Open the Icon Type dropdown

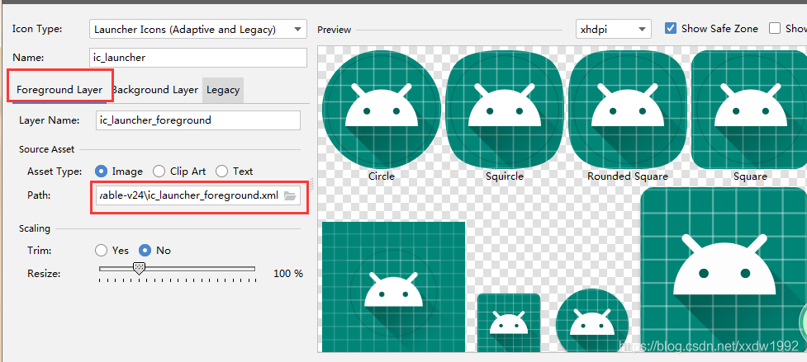197,29
